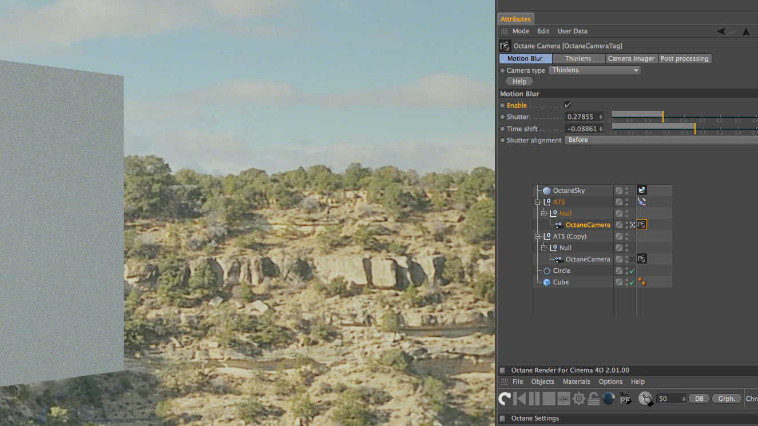Collapse the ATS tree node
The width and height of the screenshot is (758, 426).
tap(538, 202)
